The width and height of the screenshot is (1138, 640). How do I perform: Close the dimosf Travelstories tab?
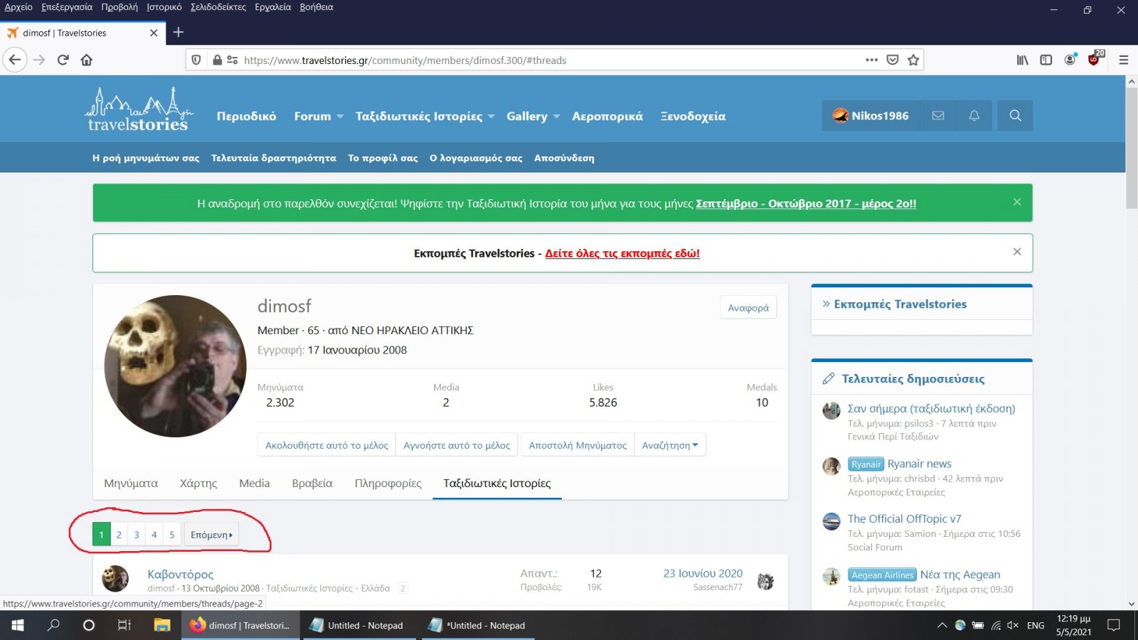[154, 33]
